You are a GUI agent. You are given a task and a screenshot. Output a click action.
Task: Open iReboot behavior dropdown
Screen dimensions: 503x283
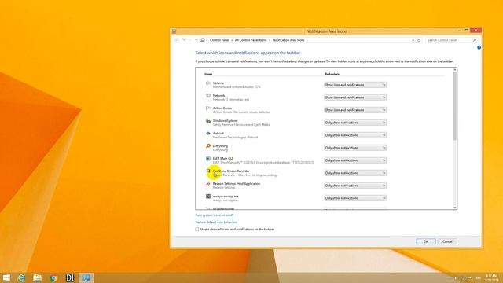tap(354, 135)
